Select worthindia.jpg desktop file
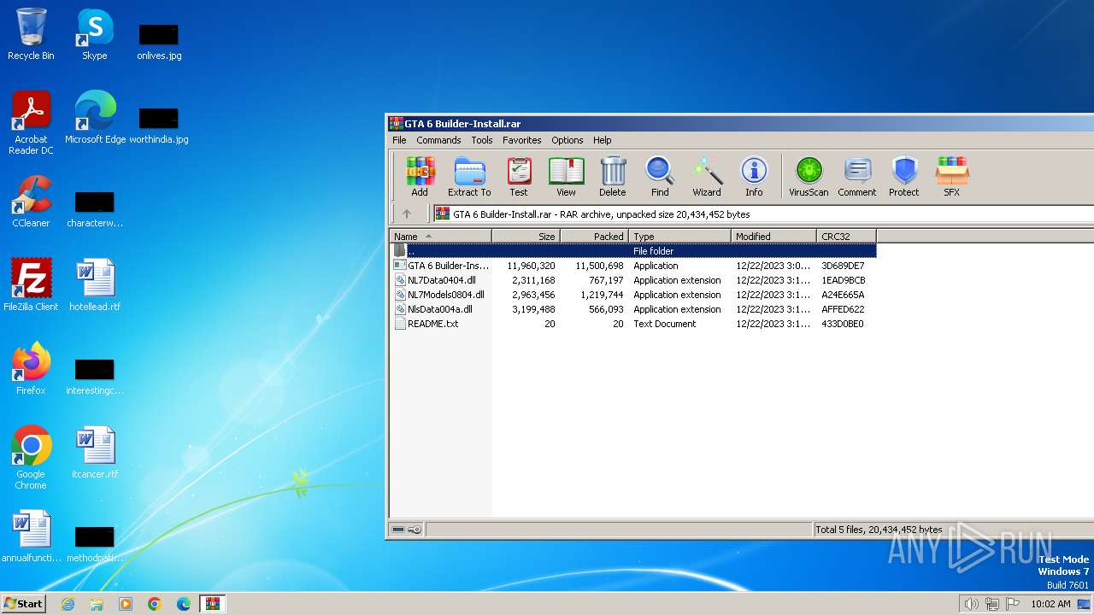 point(159,125)
